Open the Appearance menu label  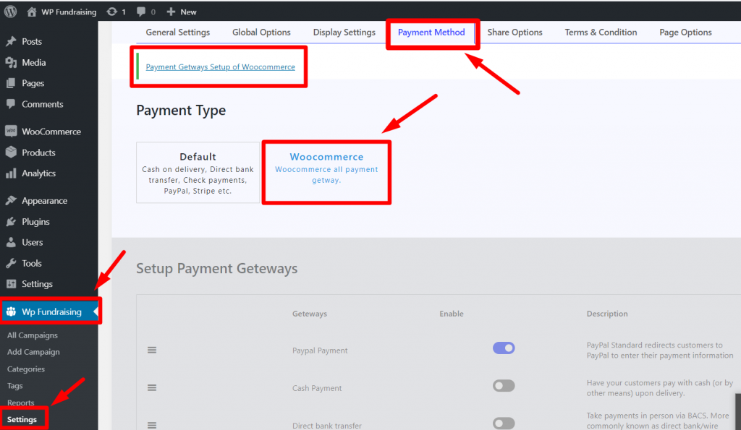(x=44, y=201)
